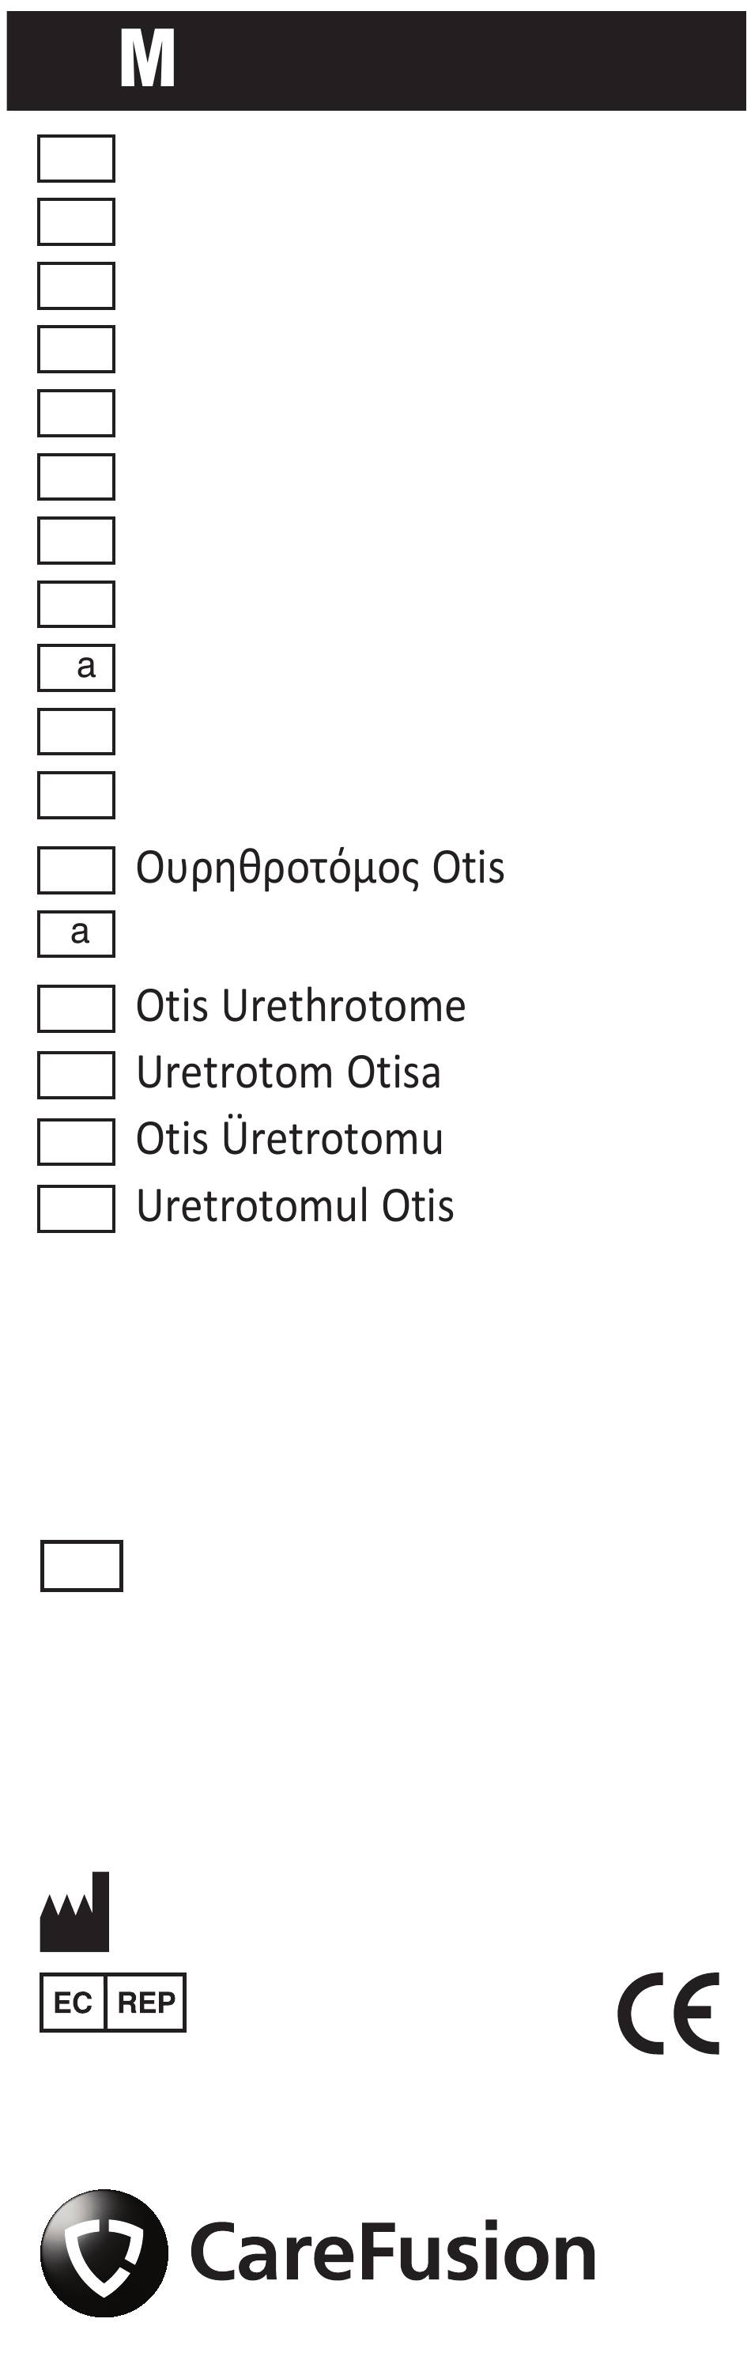751x2364 pixels.
Task: Select the CareFusion wordmark text
Action: click(392, 2253)
